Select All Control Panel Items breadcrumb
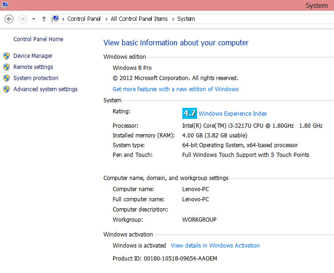 pos(139,19)
